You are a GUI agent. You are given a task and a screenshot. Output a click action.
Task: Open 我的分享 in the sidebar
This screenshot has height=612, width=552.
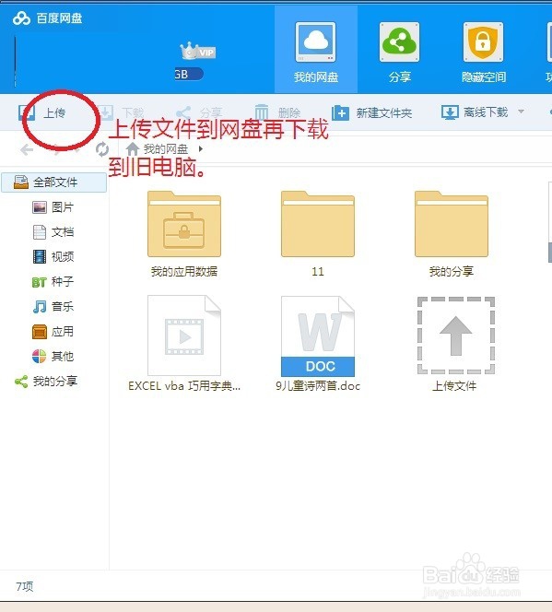(46, 382)
